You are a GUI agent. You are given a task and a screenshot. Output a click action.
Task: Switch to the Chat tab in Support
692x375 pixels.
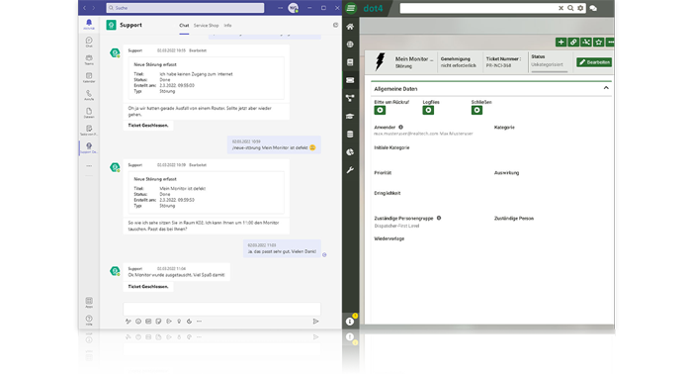point(184,26)
